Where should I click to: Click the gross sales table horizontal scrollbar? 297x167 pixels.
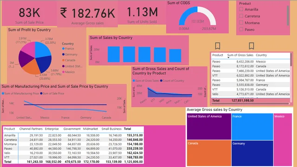[250, 103]
